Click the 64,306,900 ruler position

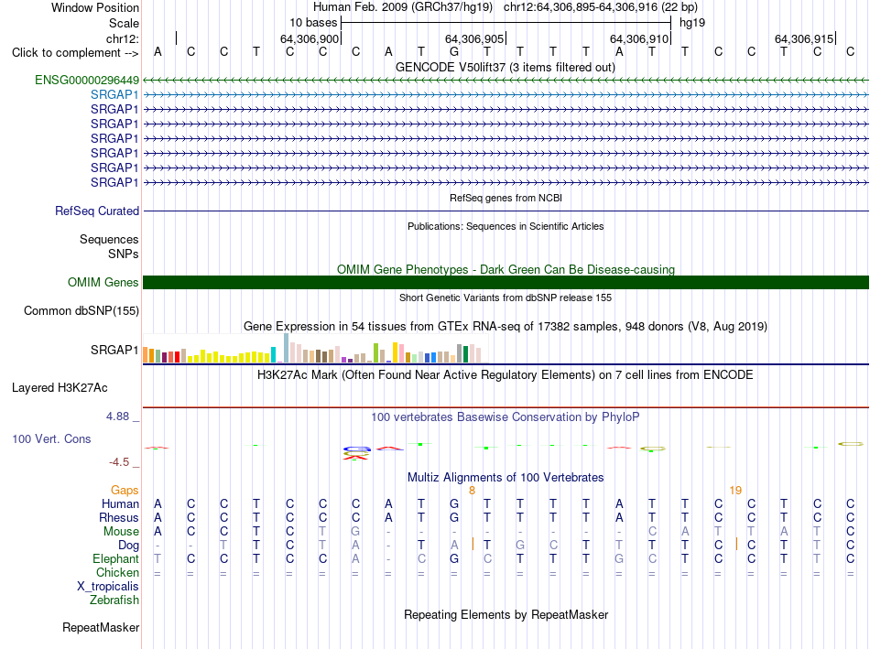[x=309, y=38]
